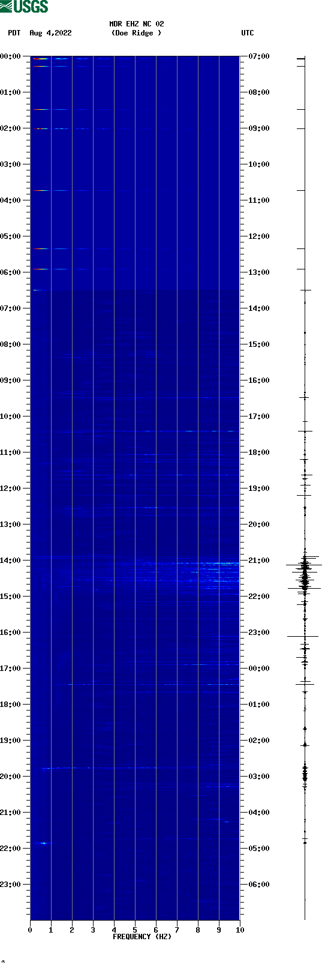The height and width of the screenshot is (968, 331).
Task: Click the 06:00 UTC right-axis label
Action: [x=258, y=885]
